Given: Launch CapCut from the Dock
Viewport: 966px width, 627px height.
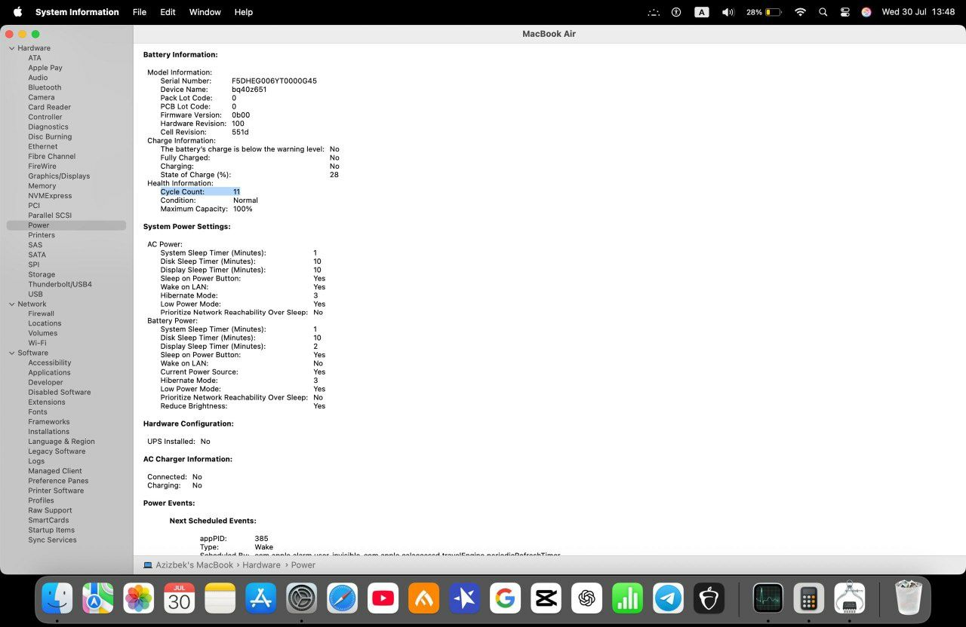Looking at the screenshot, I should pyautogui.click(x=546, y=598).
